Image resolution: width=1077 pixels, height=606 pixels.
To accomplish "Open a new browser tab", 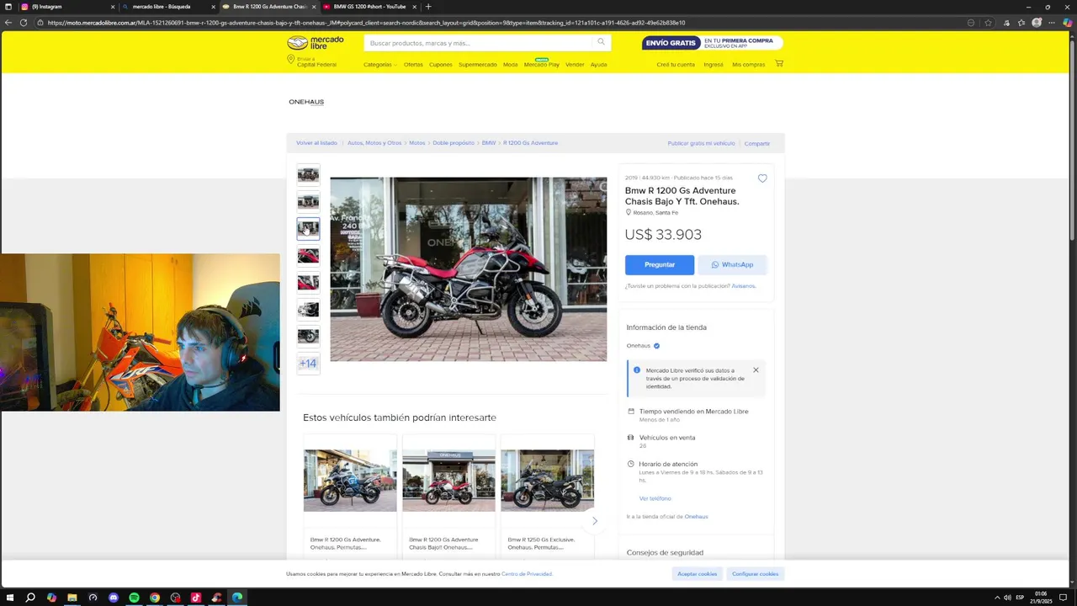I will [x=427, y=7].
